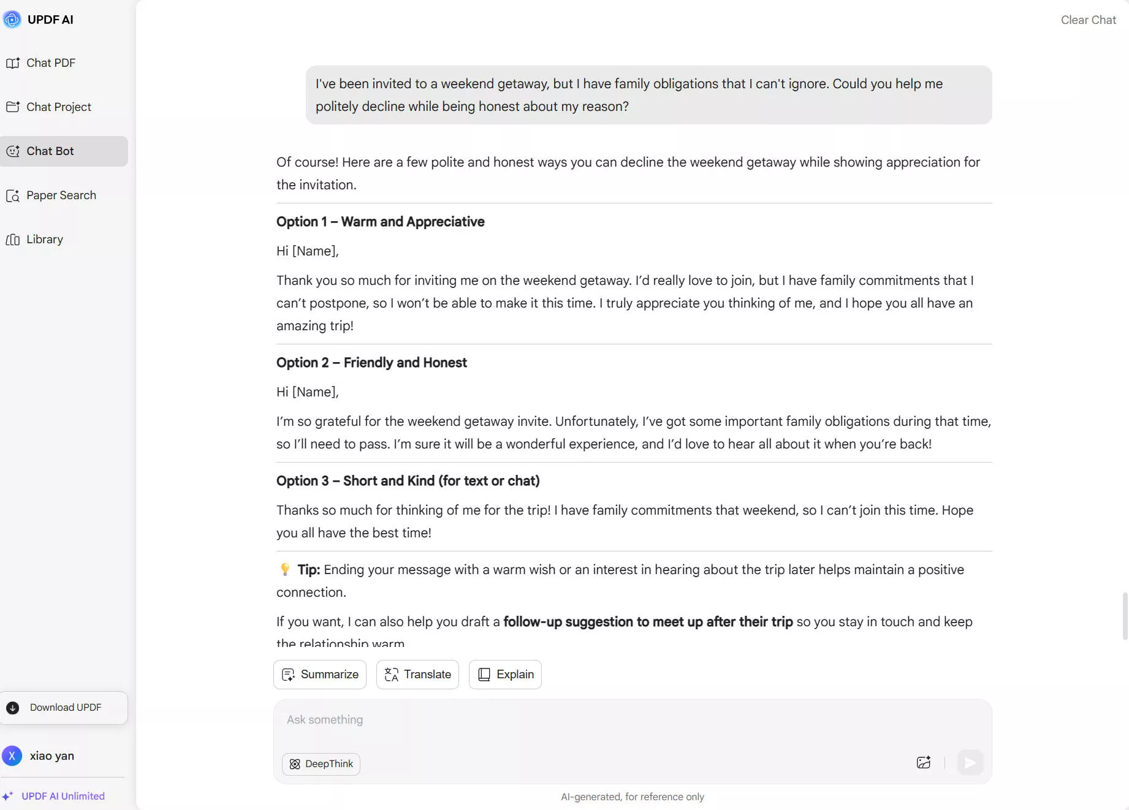This screenshot has width=1129, height=810.
Task: Click the xiao yan user avatar
Action: coord(12,756)
